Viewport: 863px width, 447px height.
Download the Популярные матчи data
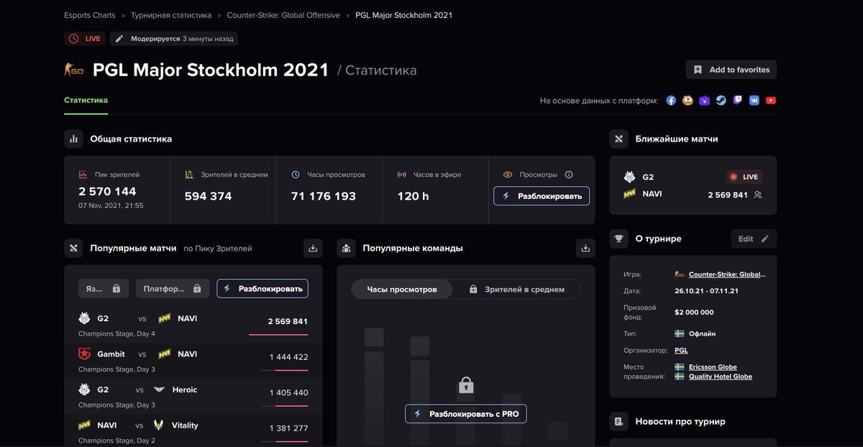(x=313, y=248)
